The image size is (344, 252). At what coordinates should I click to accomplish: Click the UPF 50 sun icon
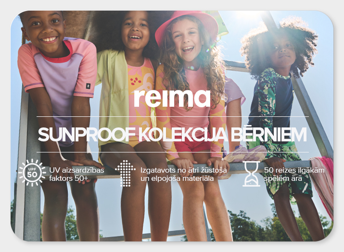[x=32, y=173]
